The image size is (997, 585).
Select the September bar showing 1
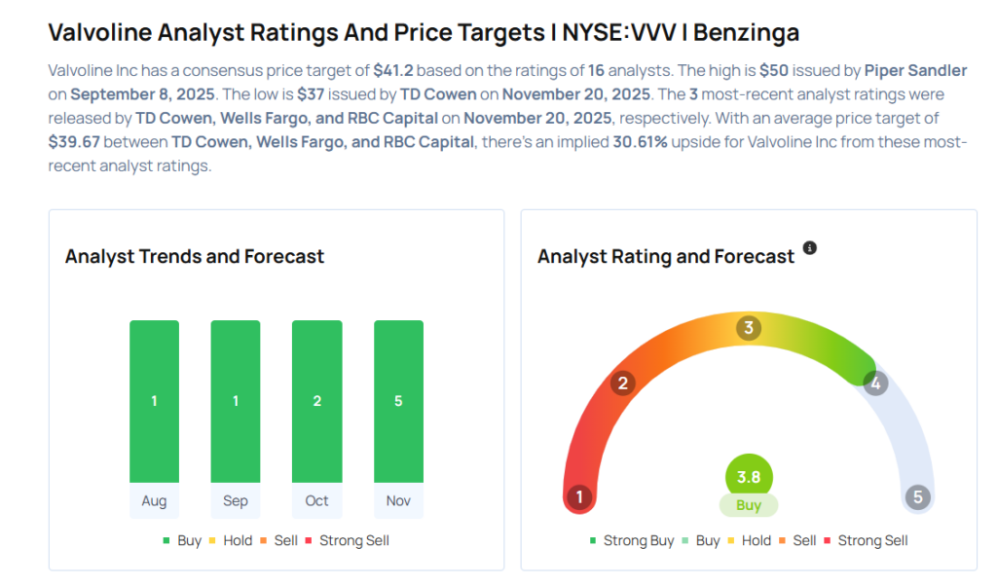(236, 401)
